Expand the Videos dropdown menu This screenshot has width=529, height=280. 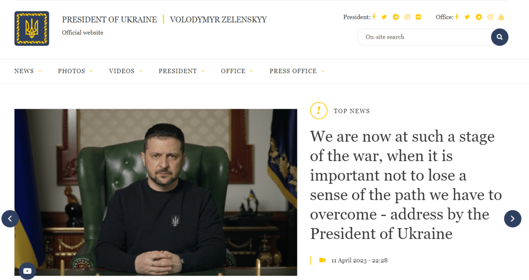125,71
